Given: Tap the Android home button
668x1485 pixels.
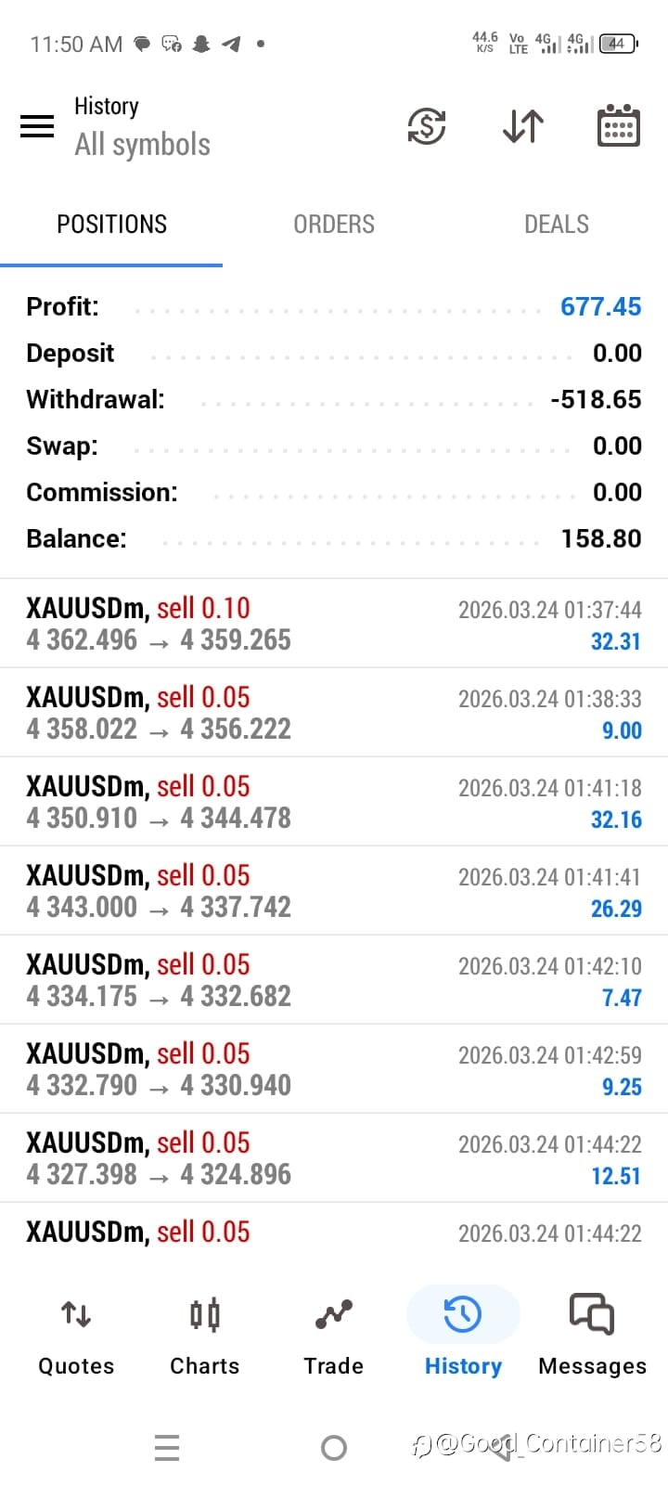Looking at the screenshot, I should pyautogui.click(x=334, y=1447).
